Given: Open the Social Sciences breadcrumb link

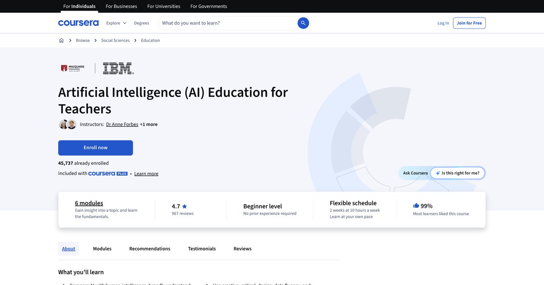Looking at the screenshot, I should point(115,40).
